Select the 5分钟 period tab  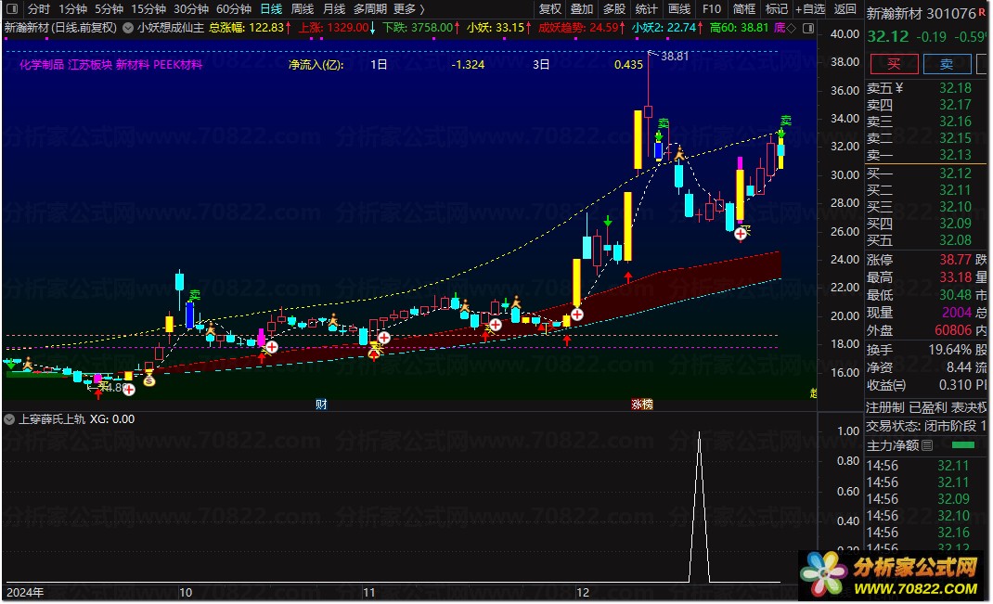109,9
